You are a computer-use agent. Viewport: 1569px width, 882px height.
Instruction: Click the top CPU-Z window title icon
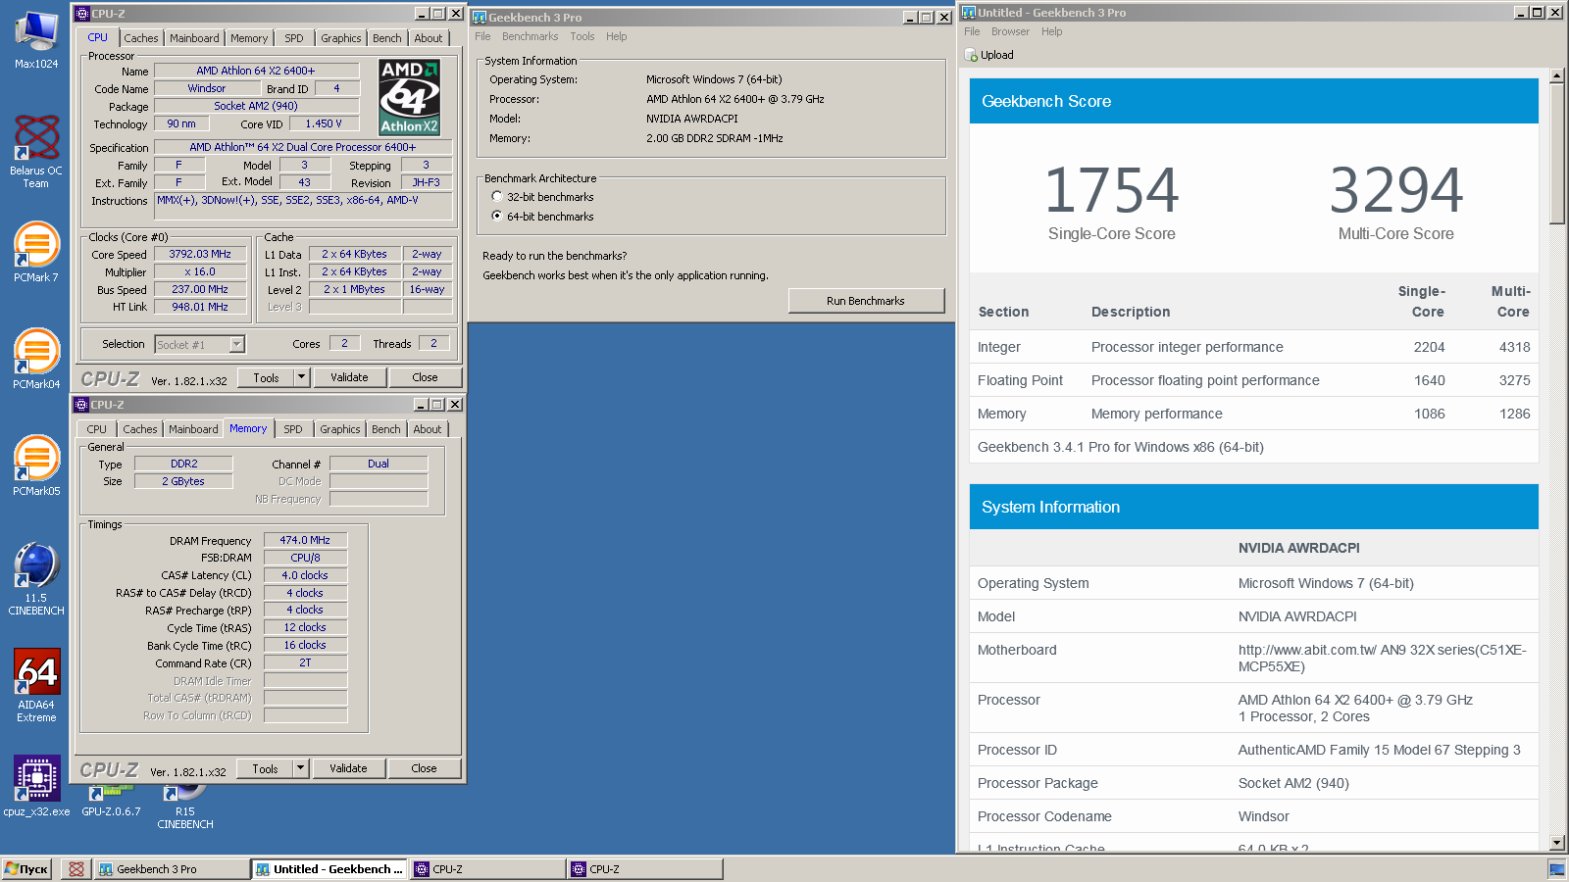[x=82, y=14]
